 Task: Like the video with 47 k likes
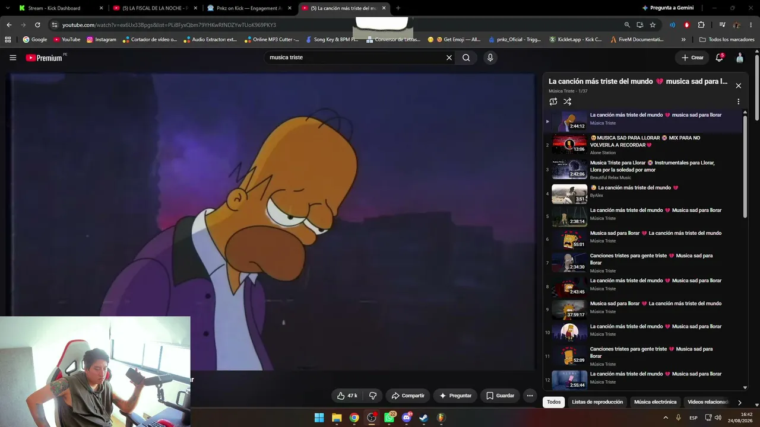click(x=347, y=396)
